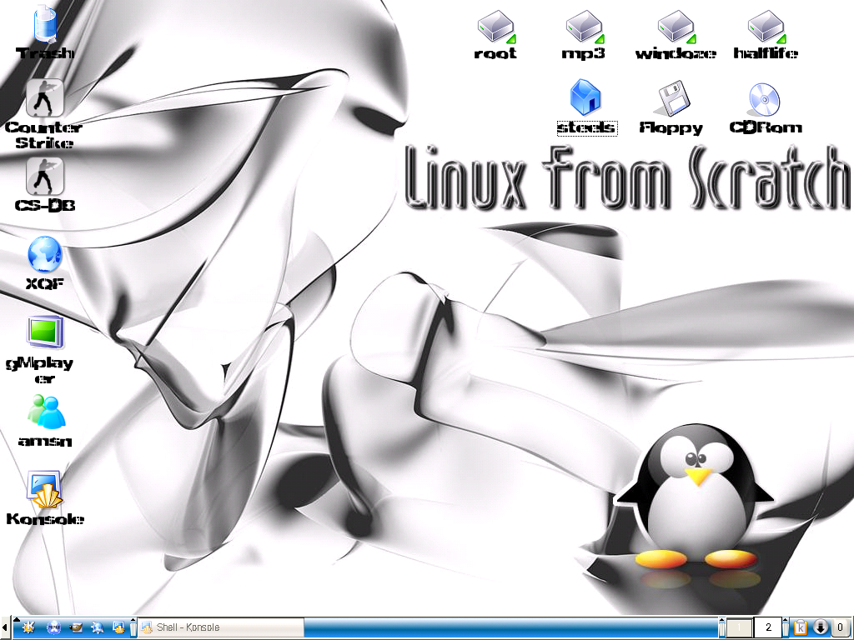Viewport: 854px width, 640px height.
Task: Launch Konsole from the panel quick launcher
Action: coord(118,627)
